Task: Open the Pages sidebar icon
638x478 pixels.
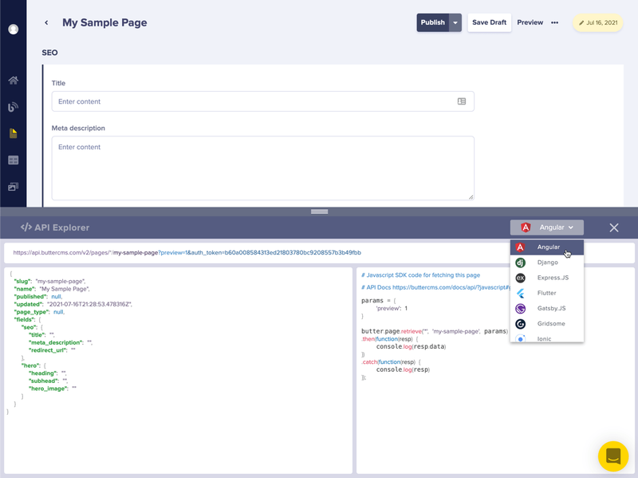Action: 14,133
